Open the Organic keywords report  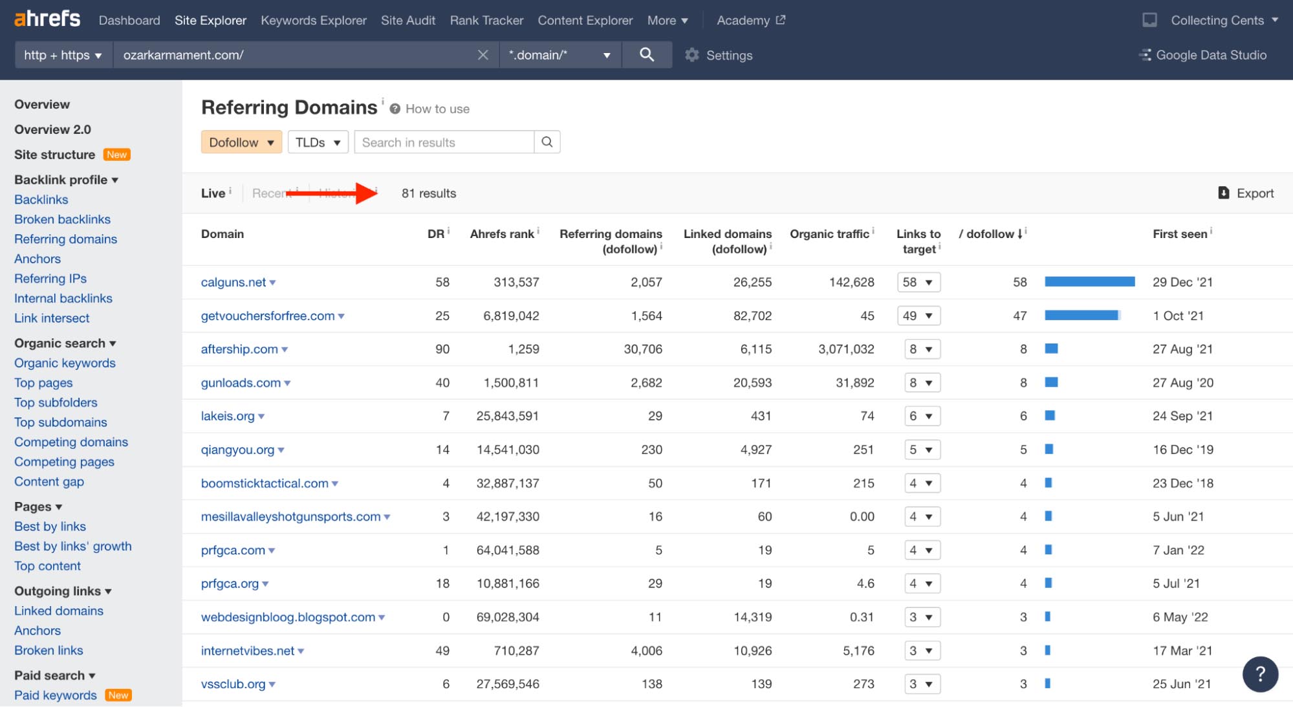(x=65, y=363)
